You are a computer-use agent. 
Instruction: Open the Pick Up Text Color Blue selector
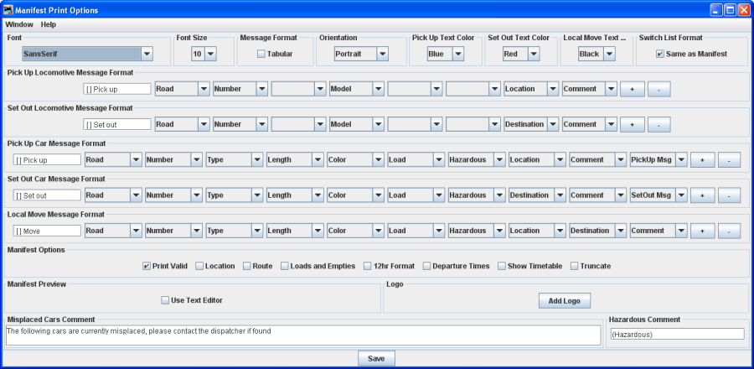coord(445,54)
